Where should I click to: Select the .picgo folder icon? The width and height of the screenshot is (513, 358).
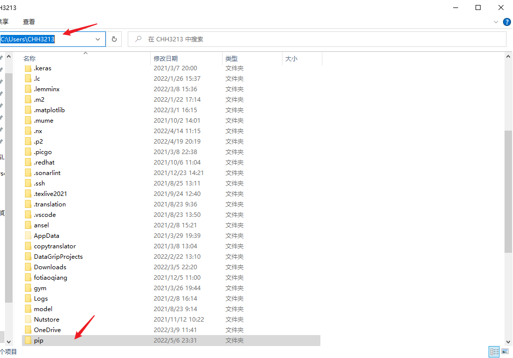[28, 152]
